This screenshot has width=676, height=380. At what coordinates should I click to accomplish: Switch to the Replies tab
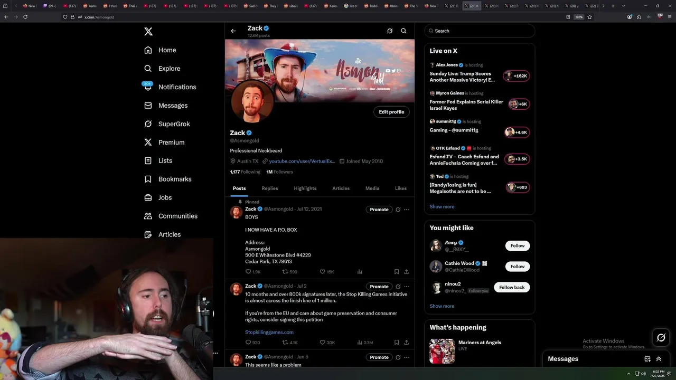[270, 188]
